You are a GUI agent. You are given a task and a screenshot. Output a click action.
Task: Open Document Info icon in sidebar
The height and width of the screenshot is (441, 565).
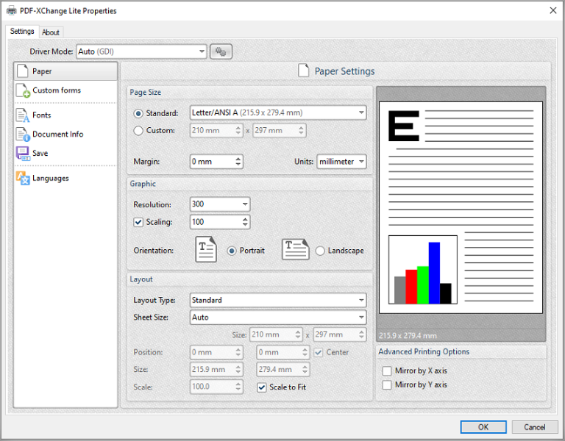pyautogui.click(x=23, y=135)
